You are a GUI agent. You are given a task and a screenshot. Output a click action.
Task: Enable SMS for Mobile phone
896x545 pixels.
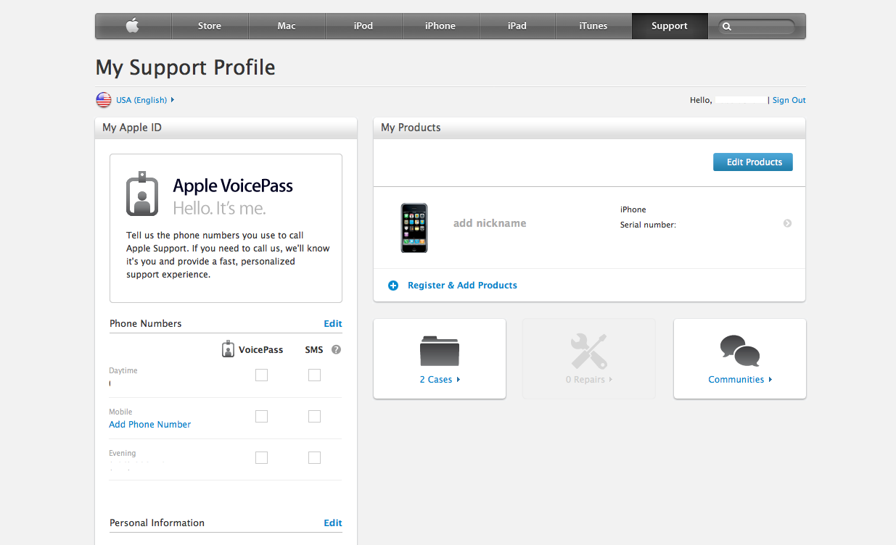pos(314,416)
